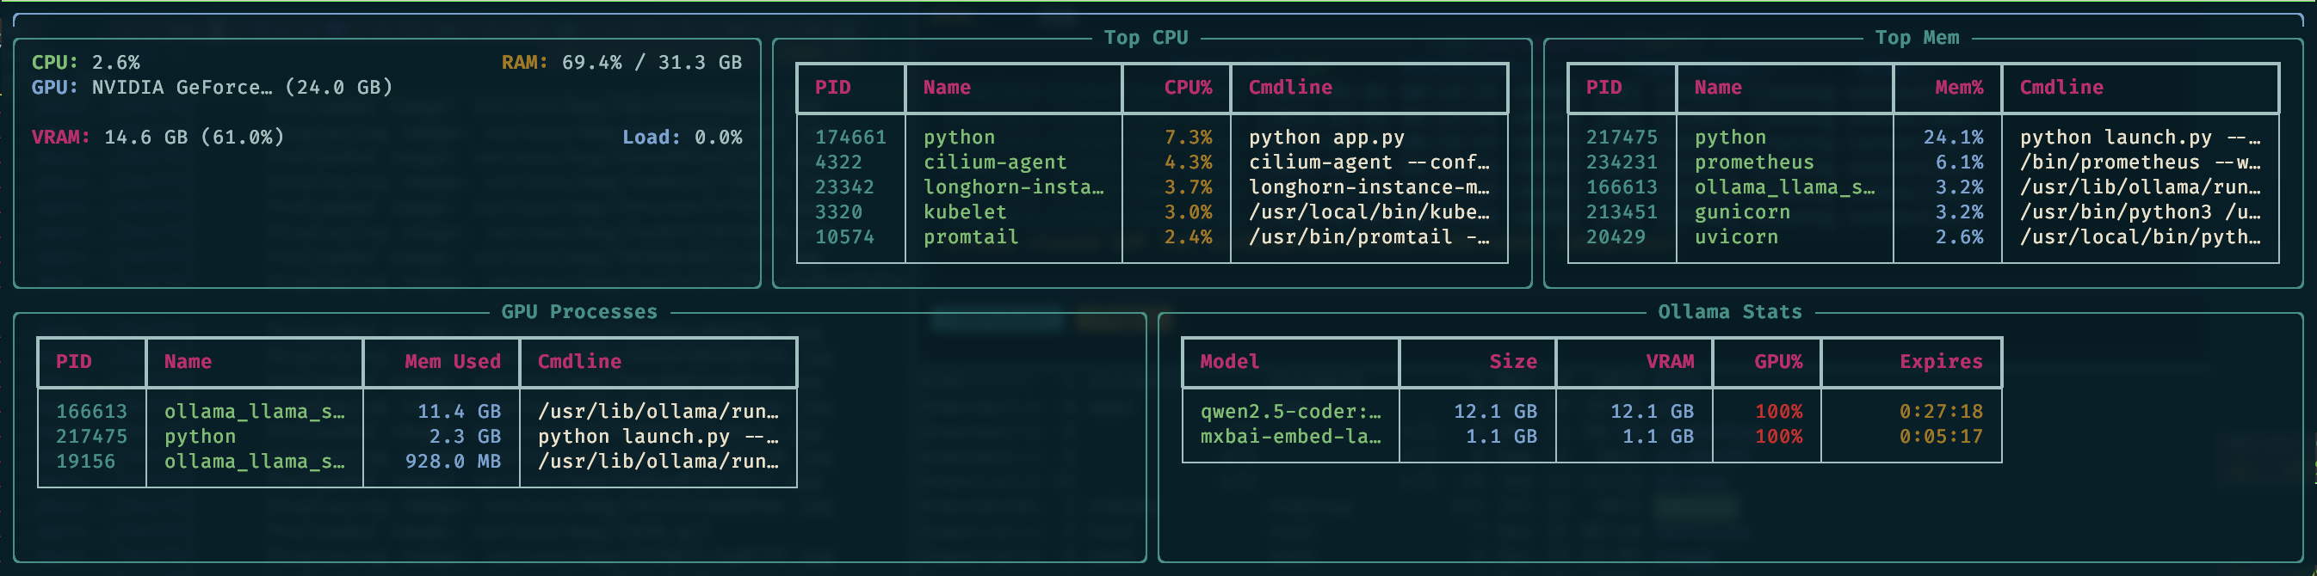Select the longhorn-insta… process name
Image resolution: width=2317 pixels, height=576 pixels.
1013,187
